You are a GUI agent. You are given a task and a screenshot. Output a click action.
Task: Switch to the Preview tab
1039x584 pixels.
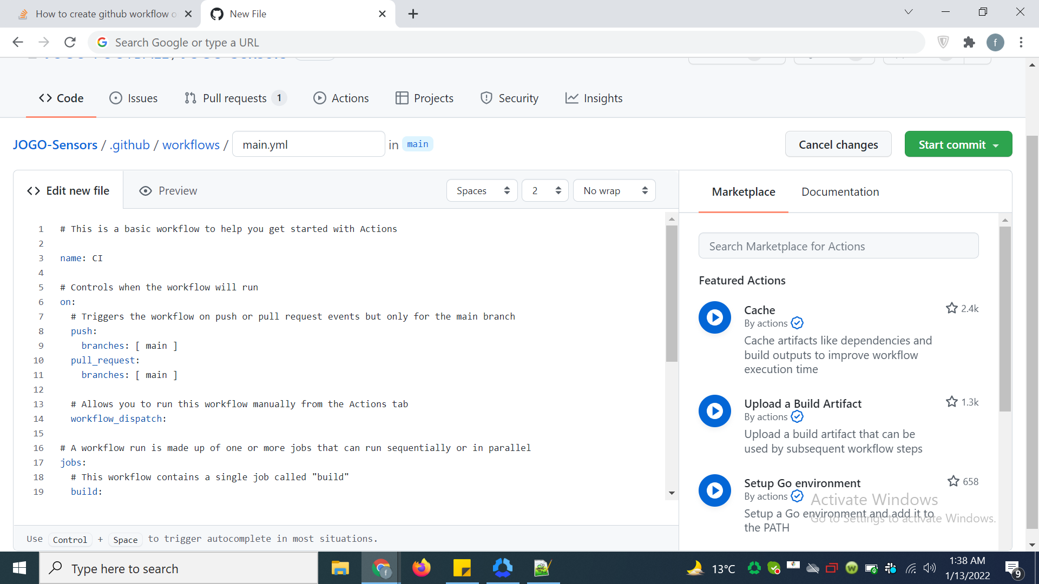pos(168,191)
